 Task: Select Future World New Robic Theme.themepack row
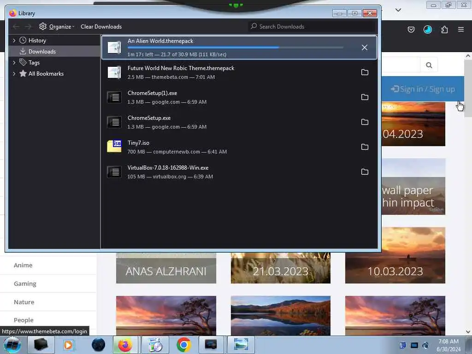tap(239, 72)
